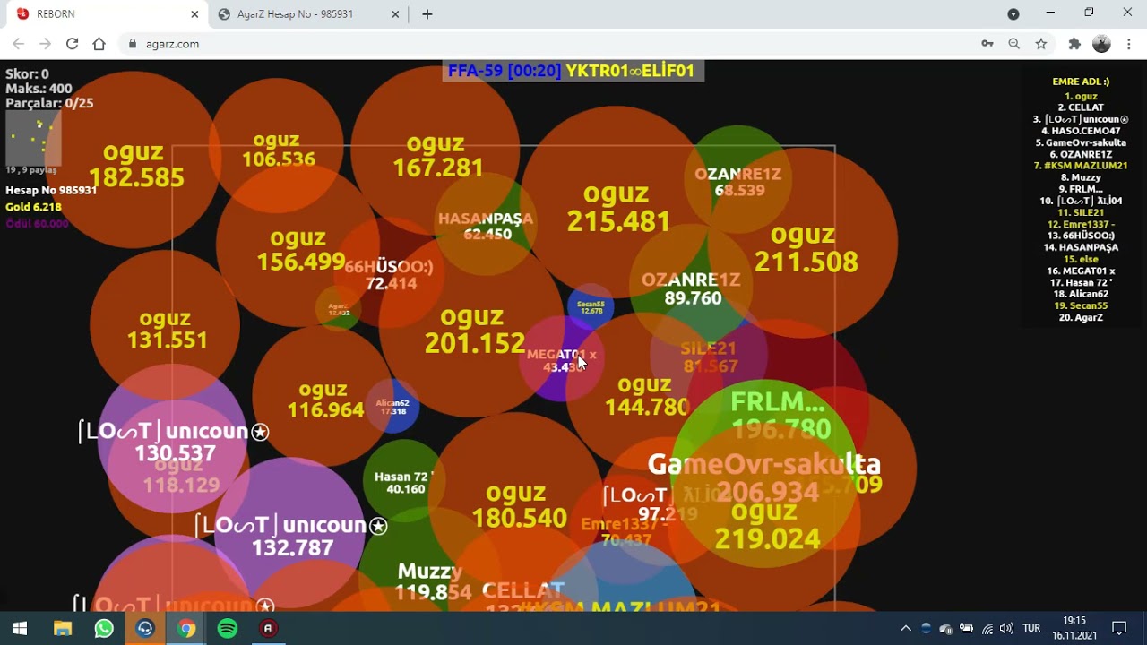Select leaderboard entry 14. HASANPAŞA
This screenshot has width=1147, height=645.
1081,247
